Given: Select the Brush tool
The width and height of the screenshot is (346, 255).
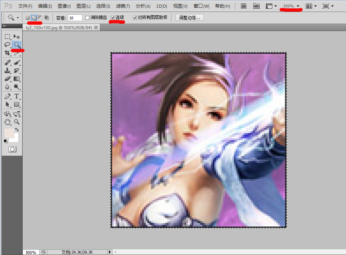Looking at the screenshot, I should [x=17, y=63].
